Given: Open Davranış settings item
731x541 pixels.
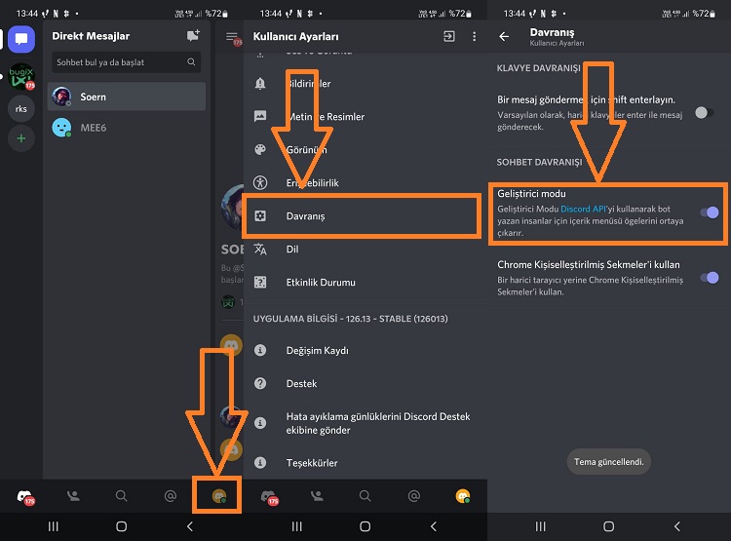Looking at the screenshot, I should (x=365, y=216).
